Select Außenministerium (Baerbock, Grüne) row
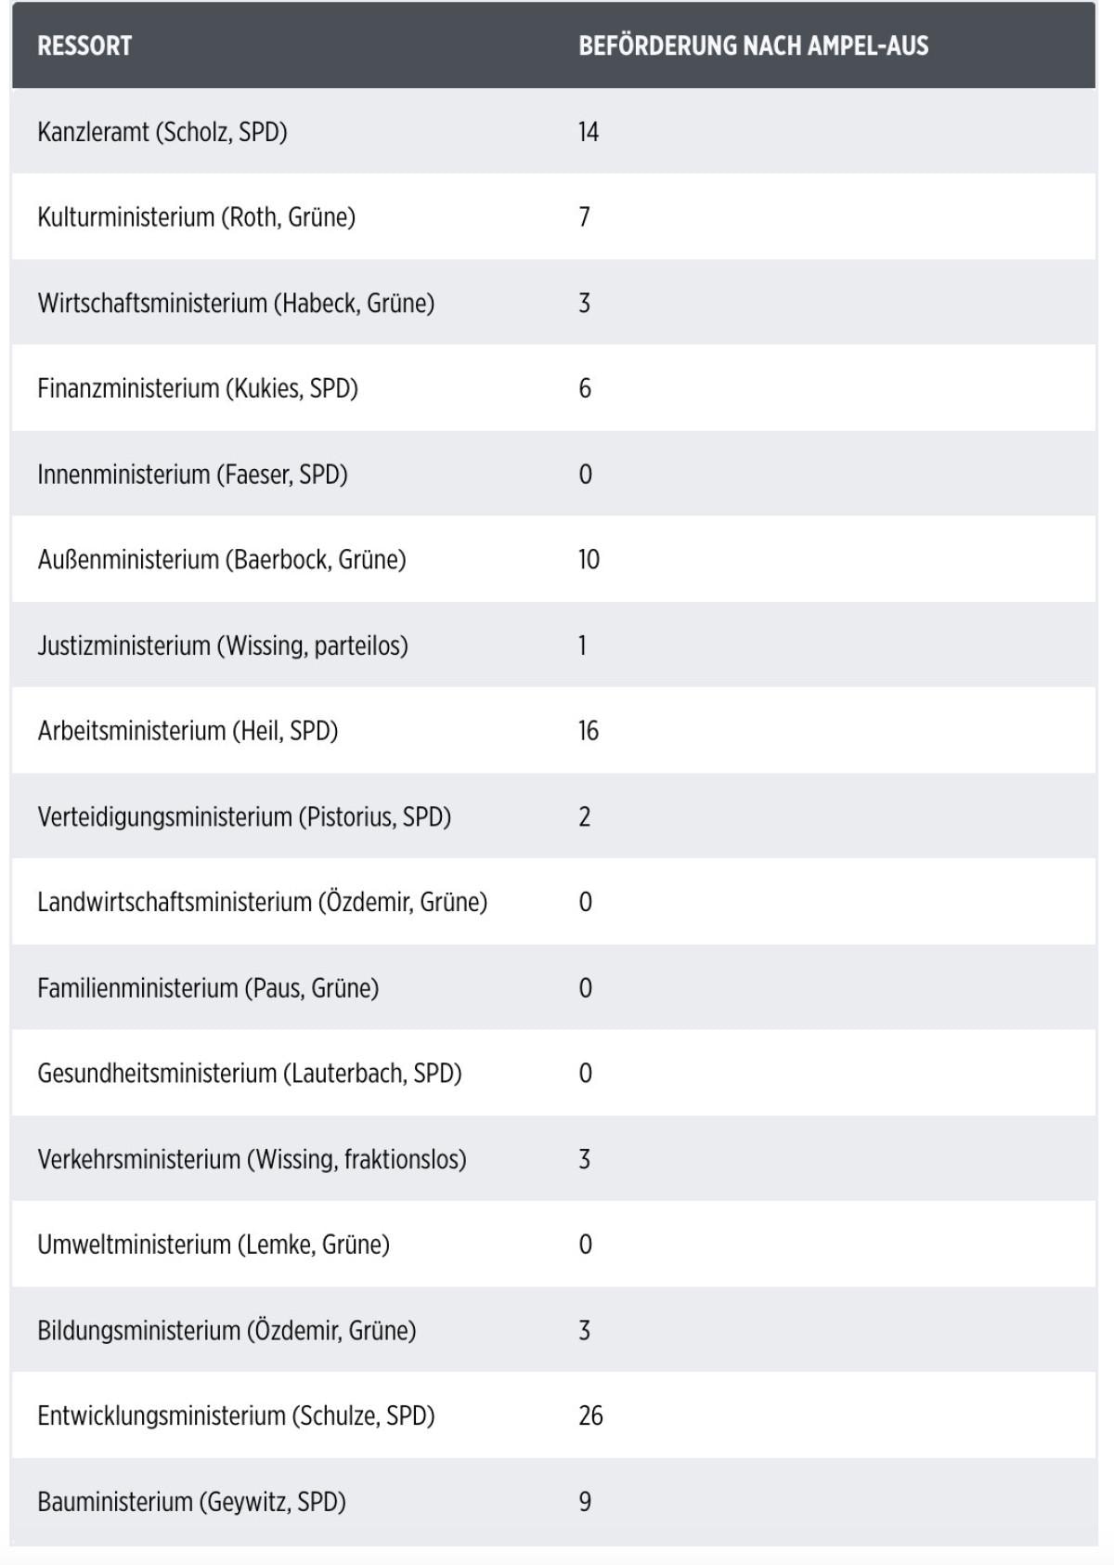 click(222, 560)
